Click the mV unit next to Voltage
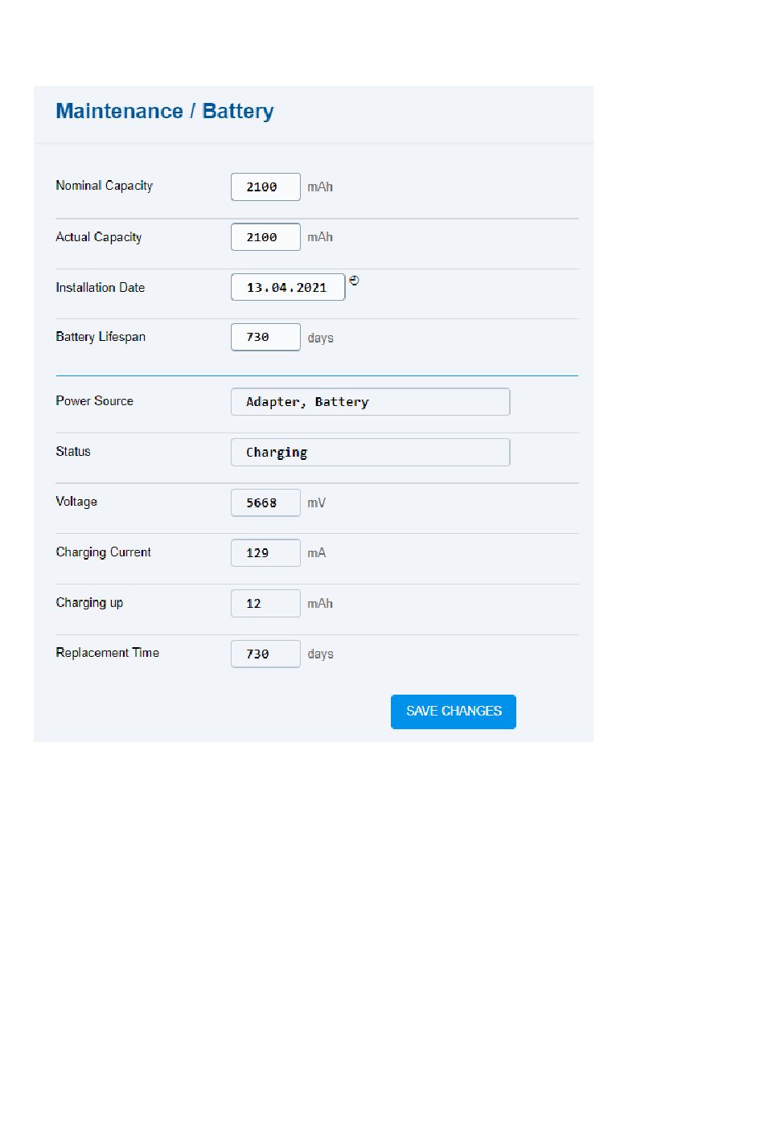Viewport: 764px width, 1132px height. coord(317,503)
